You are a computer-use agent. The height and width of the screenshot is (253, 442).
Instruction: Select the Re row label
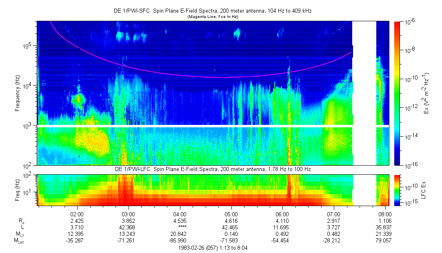click(22, 220)
